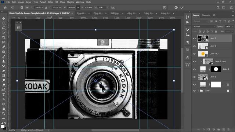This screenshot has height=132, width=235.
Task: Open the tool preset picker in options bar
Action: 12,7
